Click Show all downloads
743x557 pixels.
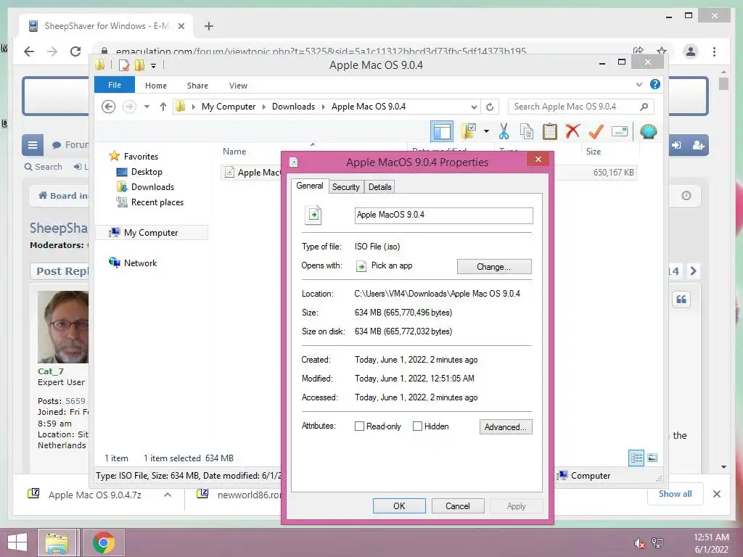[676, 493]
